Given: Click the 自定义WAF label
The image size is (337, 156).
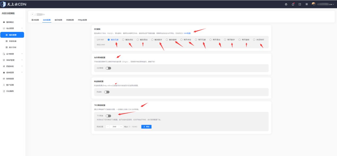Looking at the screenshot, I should click(x=101, y=45).
